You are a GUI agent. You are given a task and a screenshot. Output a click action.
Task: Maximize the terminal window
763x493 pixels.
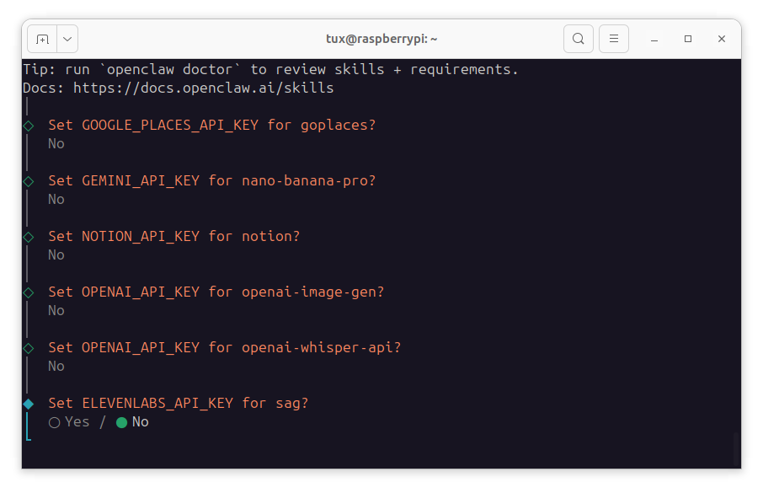(688, 39)
